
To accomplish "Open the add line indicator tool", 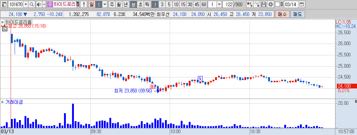I will click(x=257, y=4).
